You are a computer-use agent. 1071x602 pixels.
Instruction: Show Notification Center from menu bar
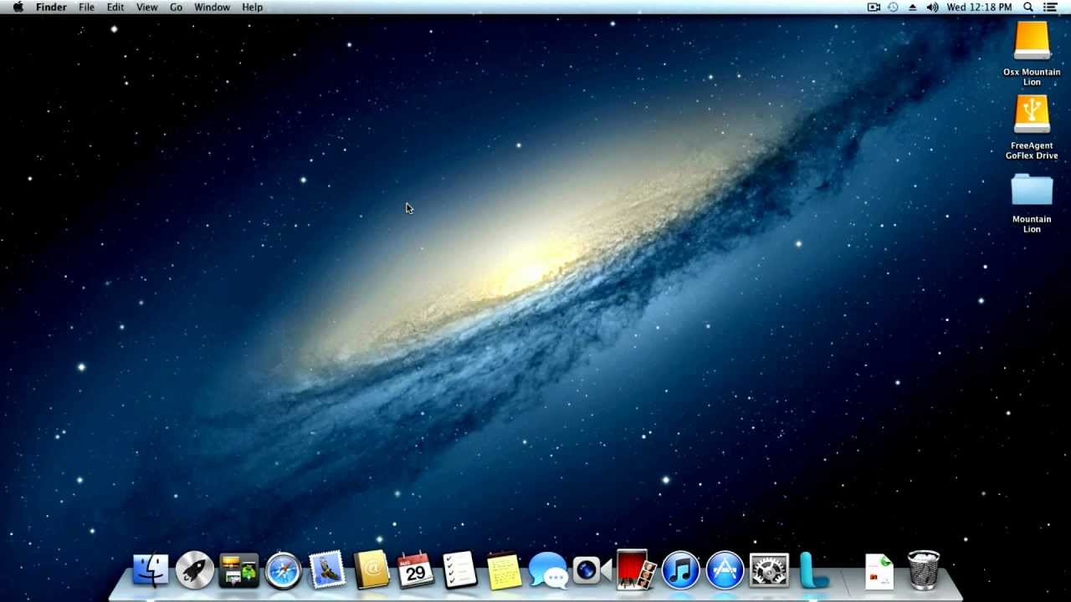tap(1051, 8)
